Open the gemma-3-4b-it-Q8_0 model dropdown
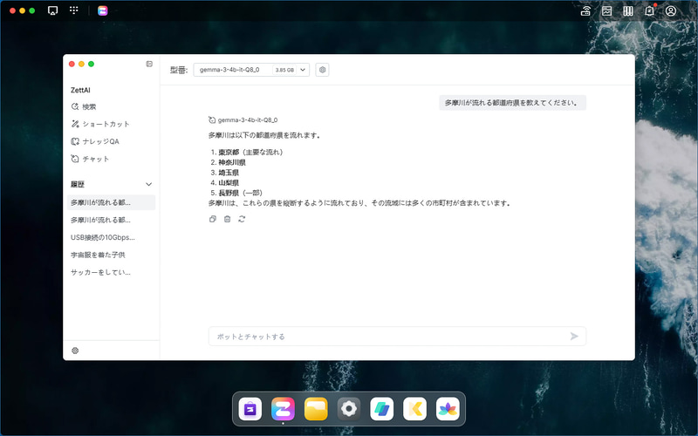Screen dimensions: 698x436 (251, 70)
